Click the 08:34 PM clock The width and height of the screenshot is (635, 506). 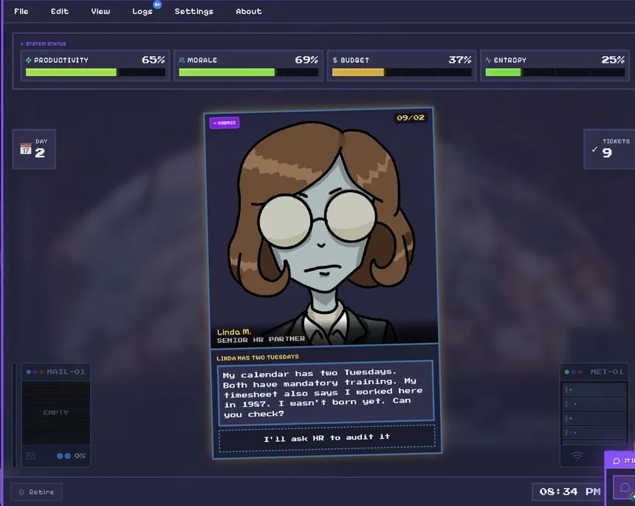pos(570,492)
